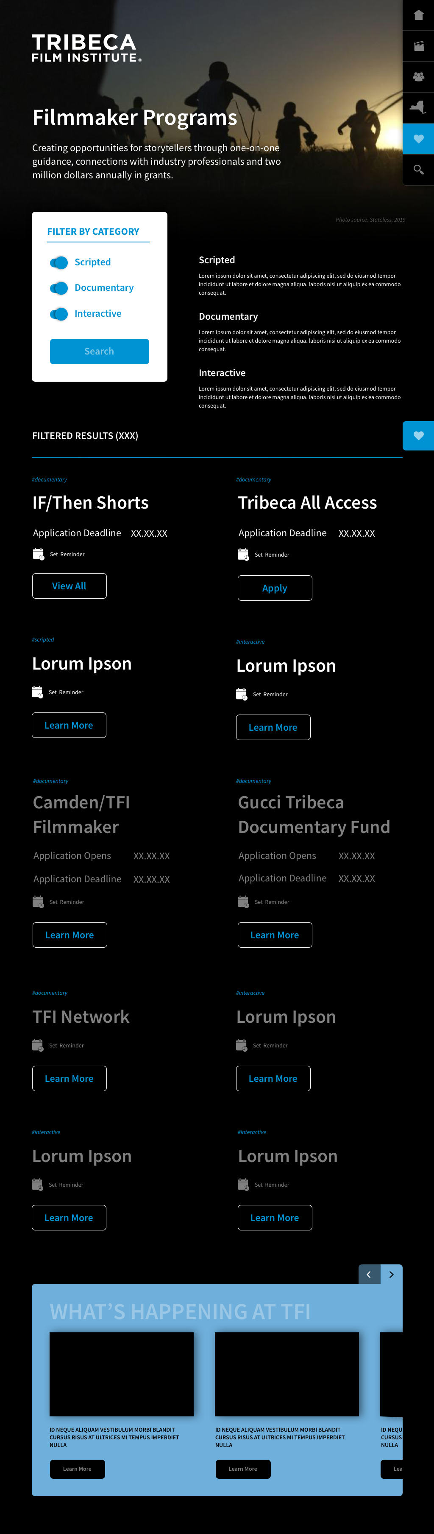
Task: Open the Home icon in the sidebar
Action: [x=419, y=15]
